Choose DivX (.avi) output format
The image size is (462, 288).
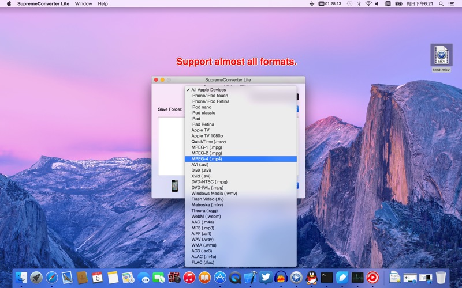point(240,170)
